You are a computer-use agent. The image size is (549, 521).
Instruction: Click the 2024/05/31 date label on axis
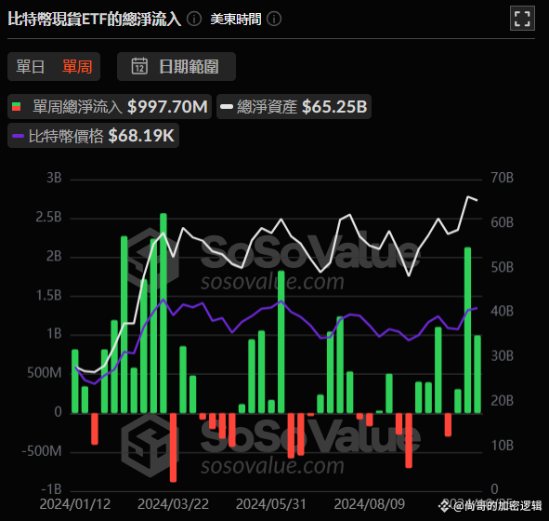(x=271, y=504)
